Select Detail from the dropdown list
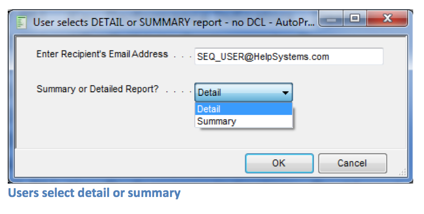This screenshot has width=424, height=214. pyautogui.click(x=243, y=109)
